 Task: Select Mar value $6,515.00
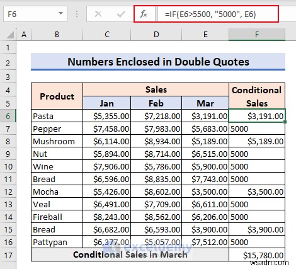[205, 154]
